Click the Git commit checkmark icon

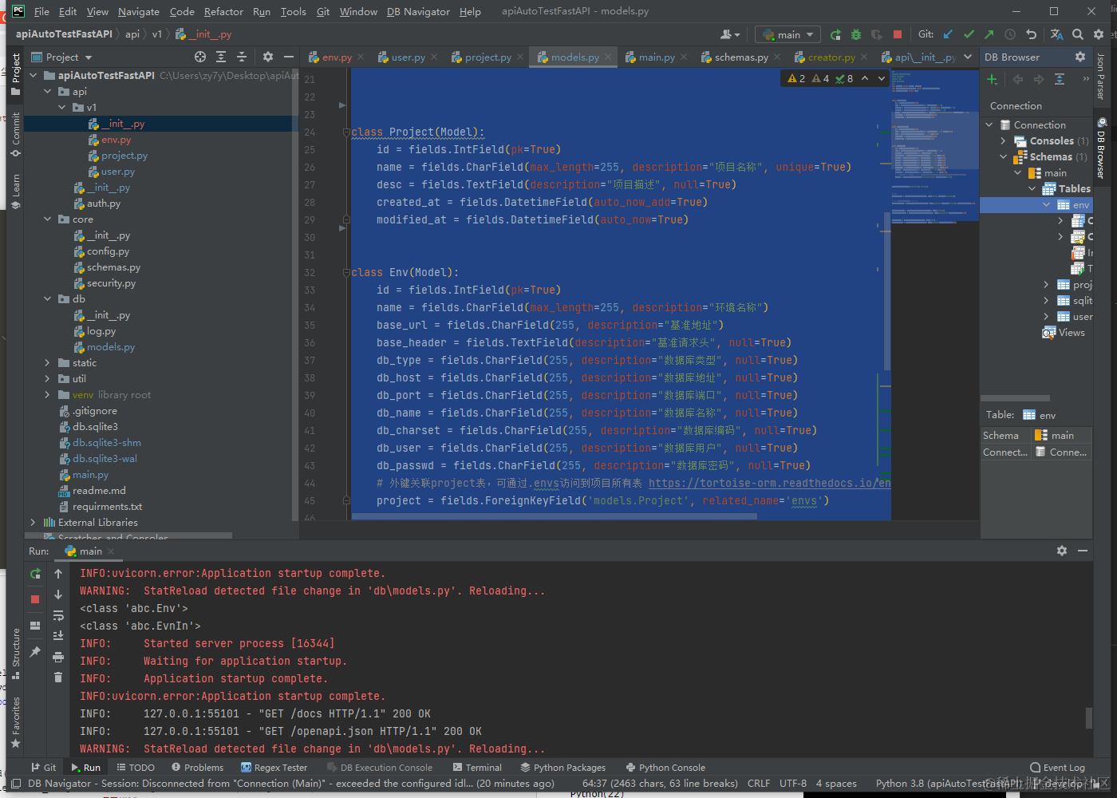click(x=969, y=34)
